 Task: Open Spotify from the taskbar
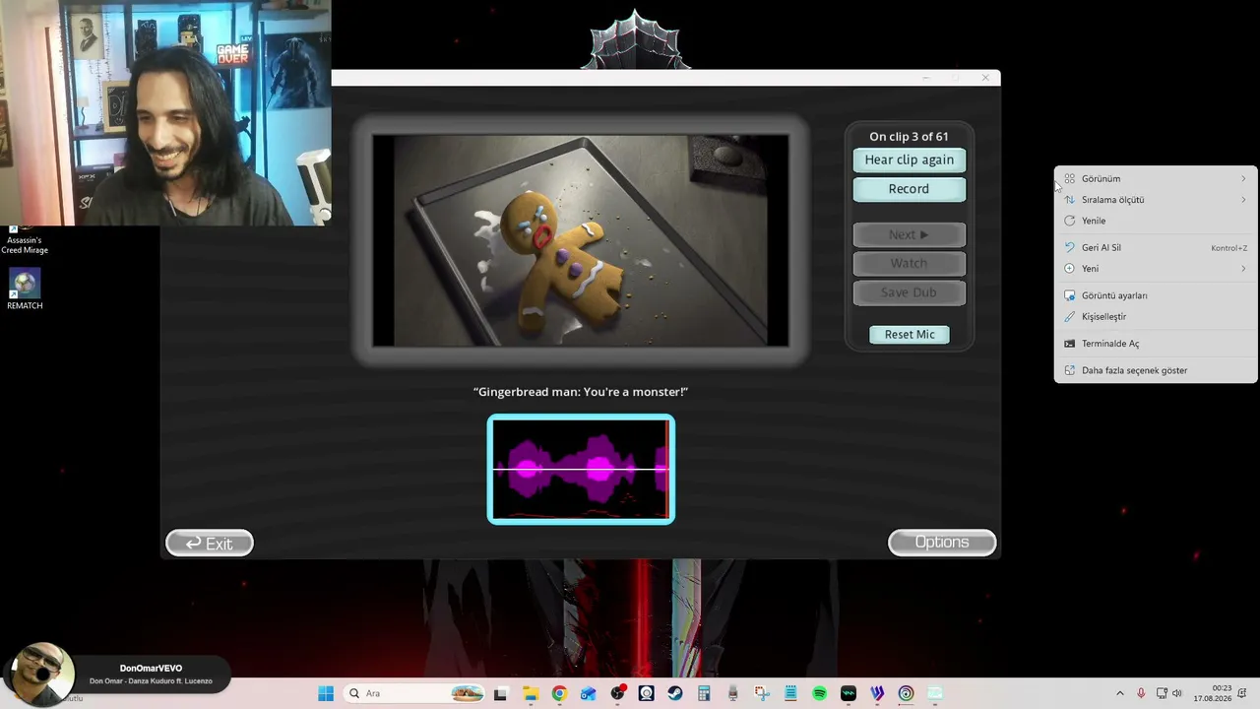coord(819,693)
